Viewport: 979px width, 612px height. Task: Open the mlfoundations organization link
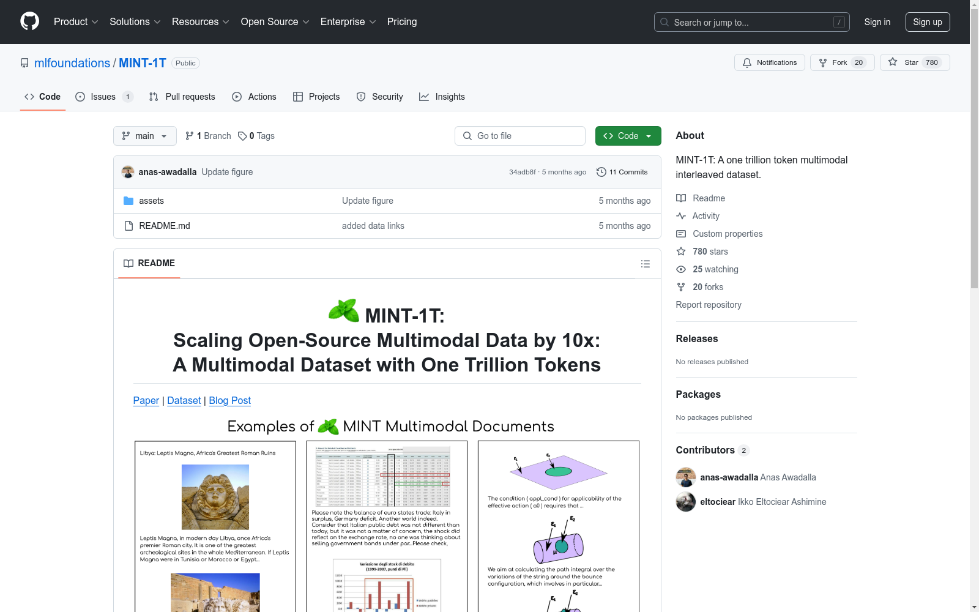pyautogui.click(x=72, y=63)
